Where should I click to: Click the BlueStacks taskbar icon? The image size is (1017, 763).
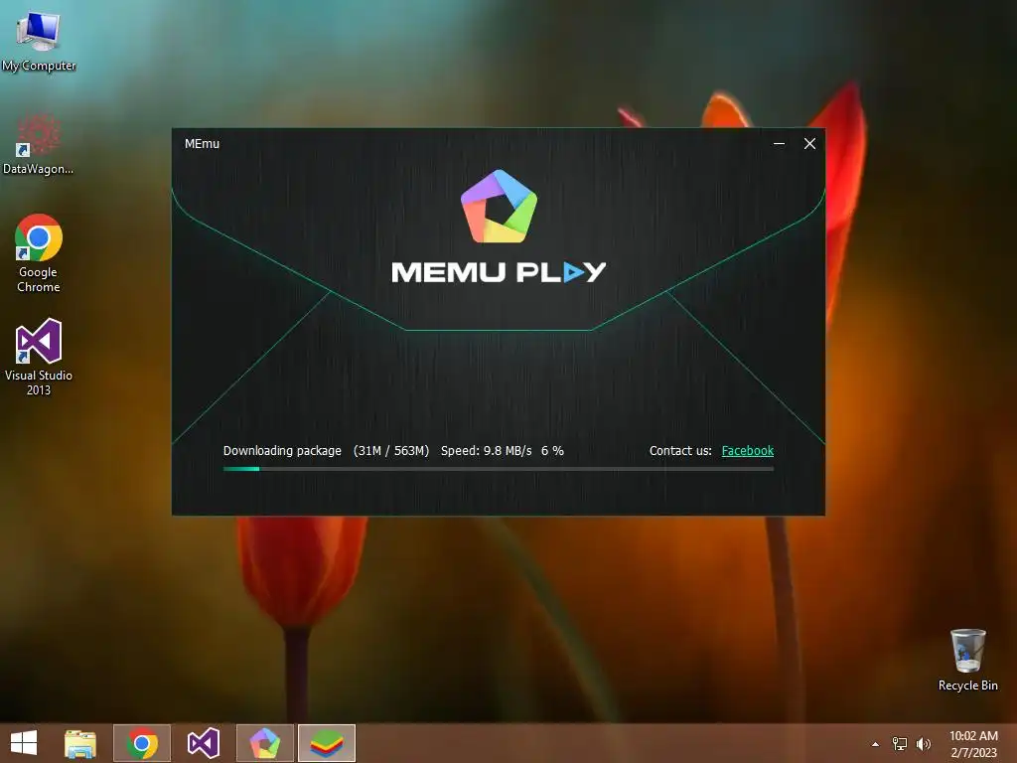click(327, 743)
